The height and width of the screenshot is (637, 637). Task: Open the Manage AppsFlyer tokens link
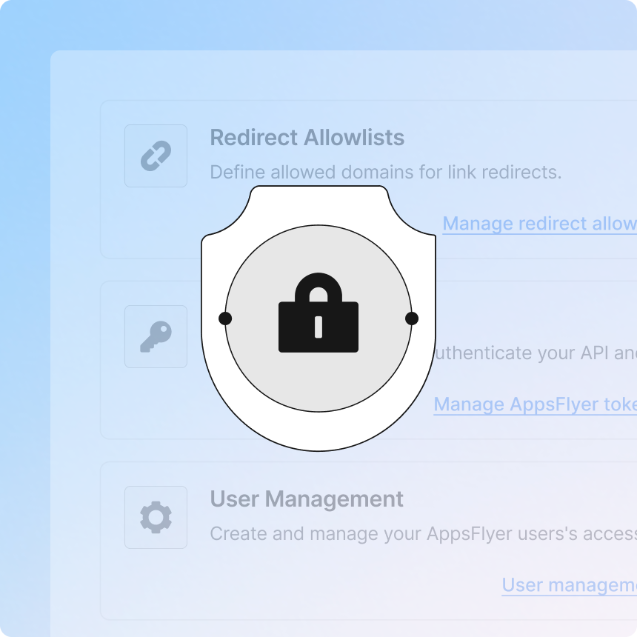[x=535, y=404]
